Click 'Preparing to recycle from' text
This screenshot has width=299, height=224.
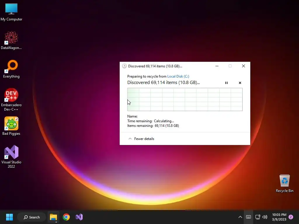tap(147, 76)
